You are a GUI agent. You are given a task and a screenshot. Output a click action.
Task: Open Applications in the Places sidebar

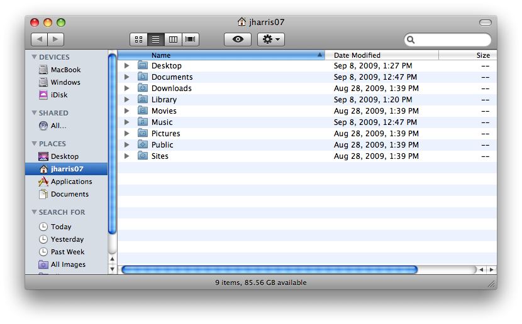click(x=71, y=181)
